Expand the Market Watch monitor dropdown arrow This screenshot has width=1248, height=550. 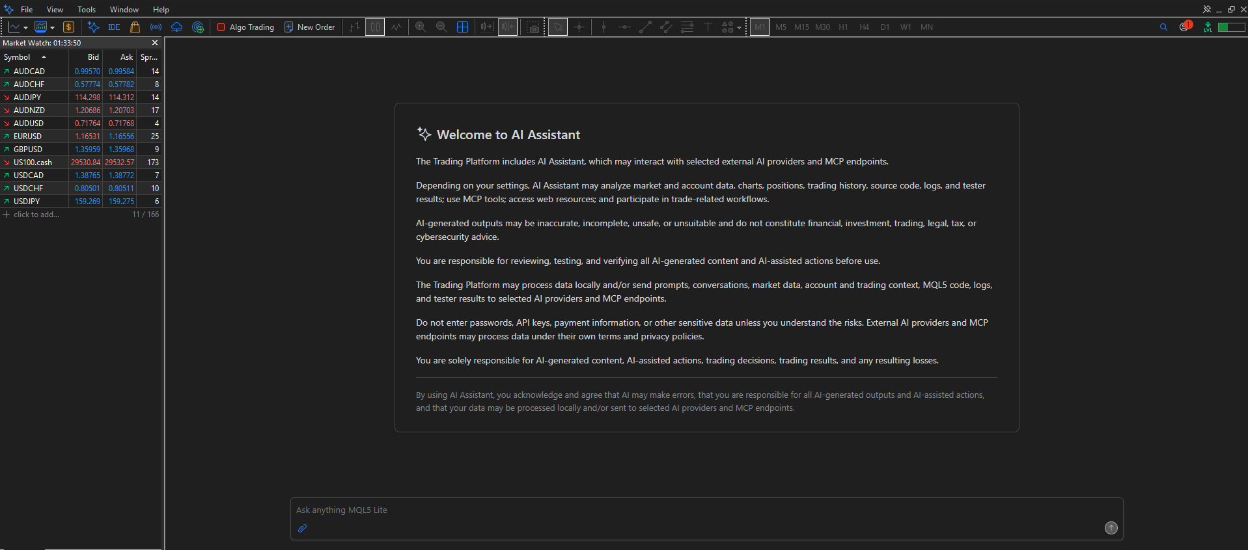(x=52, y=27)
